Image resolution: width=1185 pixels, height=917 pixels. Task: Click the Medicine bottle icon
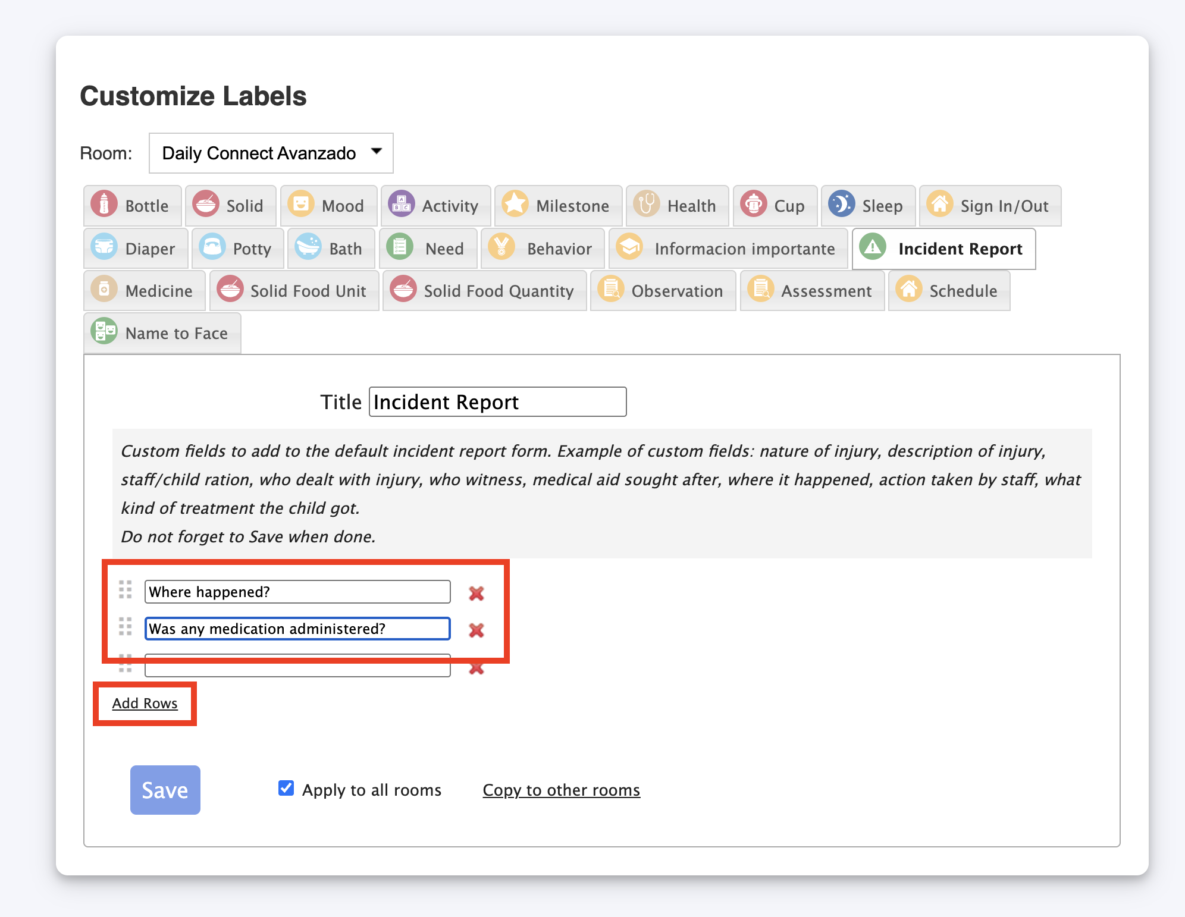tap(105, 290)
